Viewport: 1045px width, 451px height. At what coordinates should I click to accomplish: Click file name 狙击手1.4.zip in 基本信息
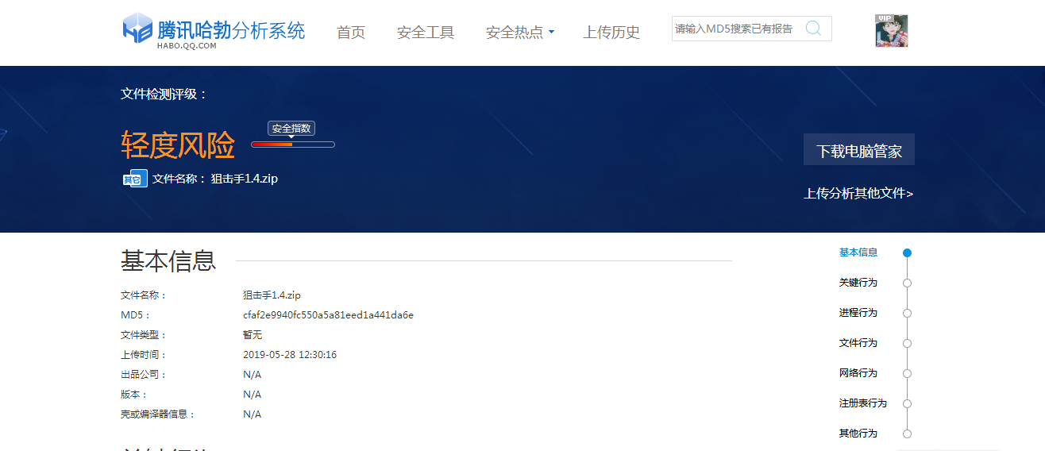tap(272, 295)
